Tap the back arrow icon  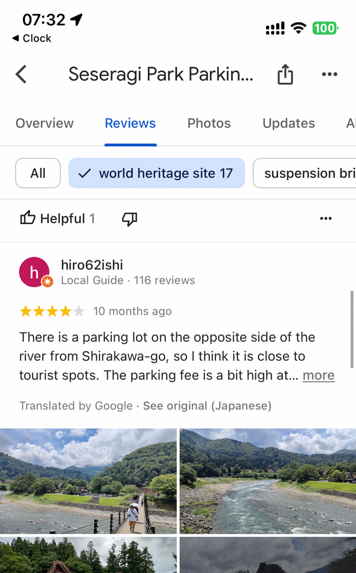tap(21, 74)
